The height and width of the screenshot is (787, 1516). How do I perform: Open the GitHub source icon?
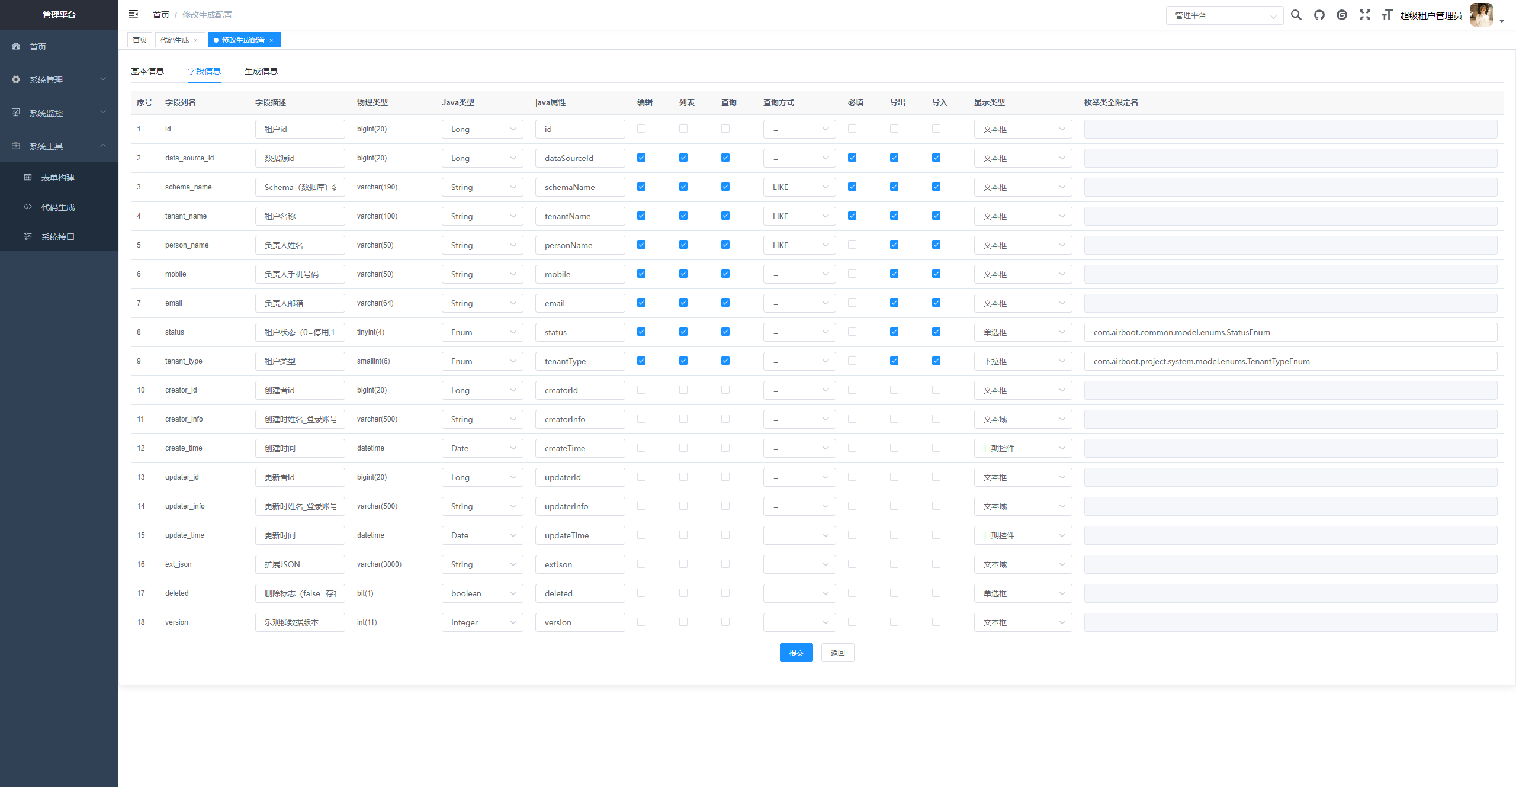[x=1319, y=15]
